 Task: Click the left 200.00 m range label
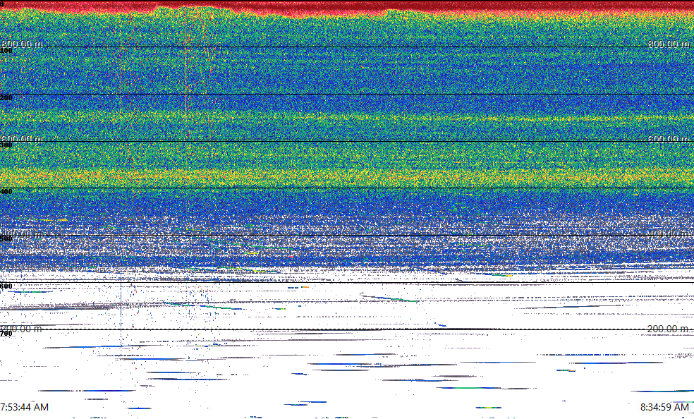pos(21,329)
